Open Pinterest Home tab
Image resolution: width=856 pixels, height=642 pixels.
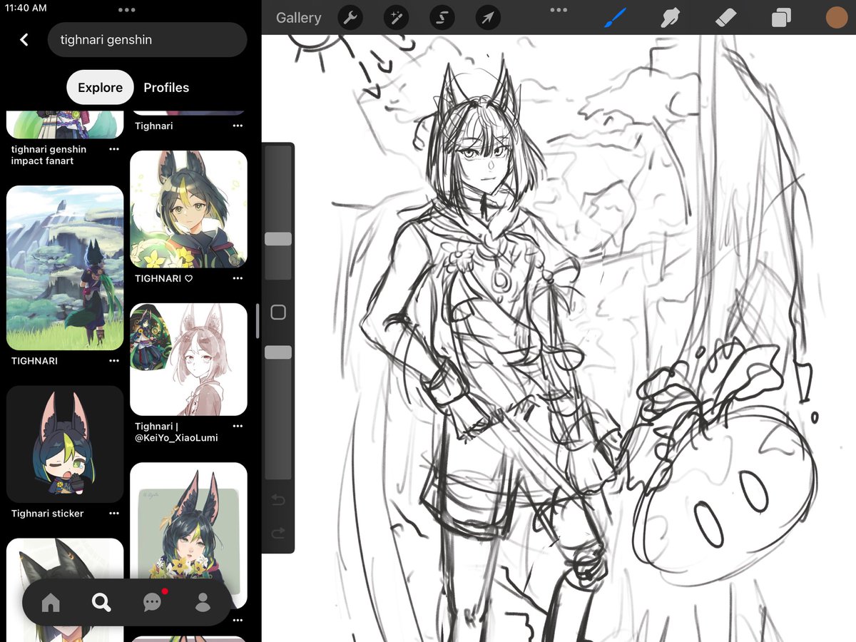point(51,603)
